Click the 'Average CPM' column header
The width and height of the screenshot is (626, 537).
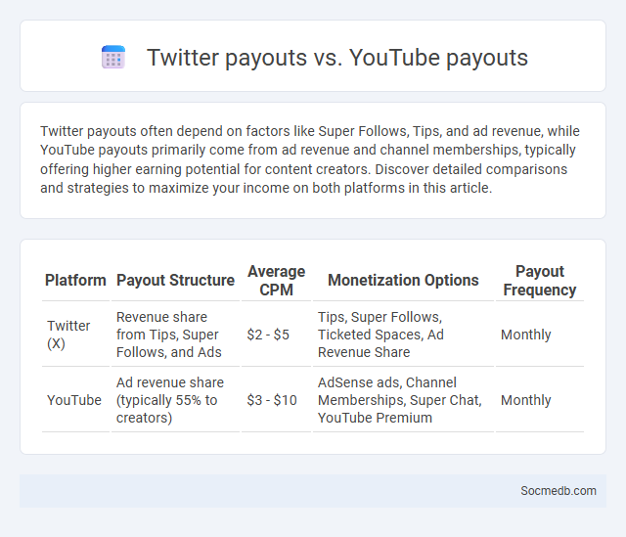(x=276, y=281)
